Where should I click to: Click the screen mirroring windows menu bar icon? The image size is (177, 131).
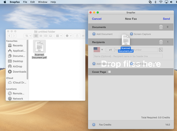click(x=150, y=2)
